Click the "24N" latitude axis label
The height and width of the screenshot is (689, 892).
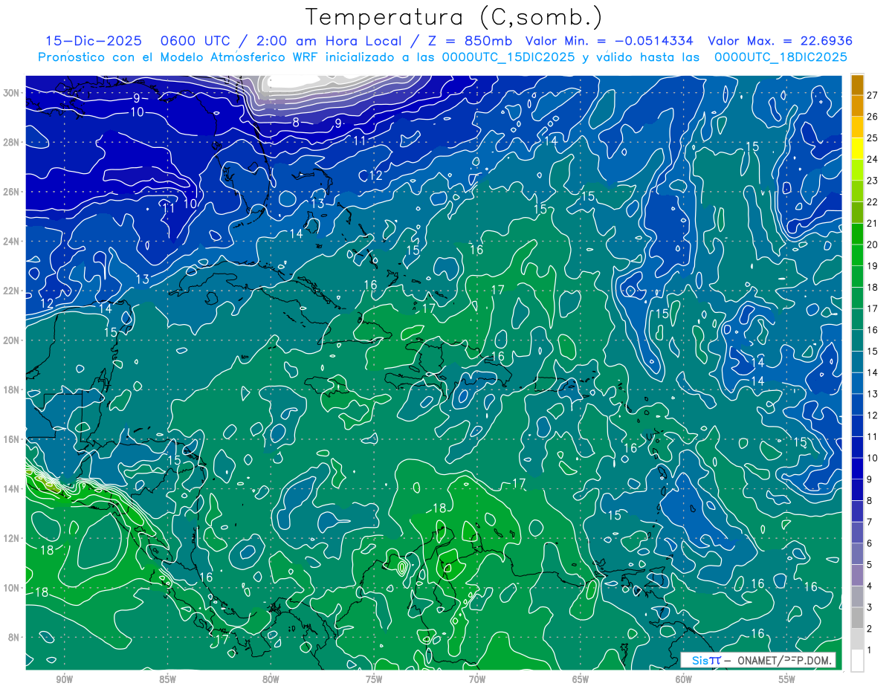[12, 242]
